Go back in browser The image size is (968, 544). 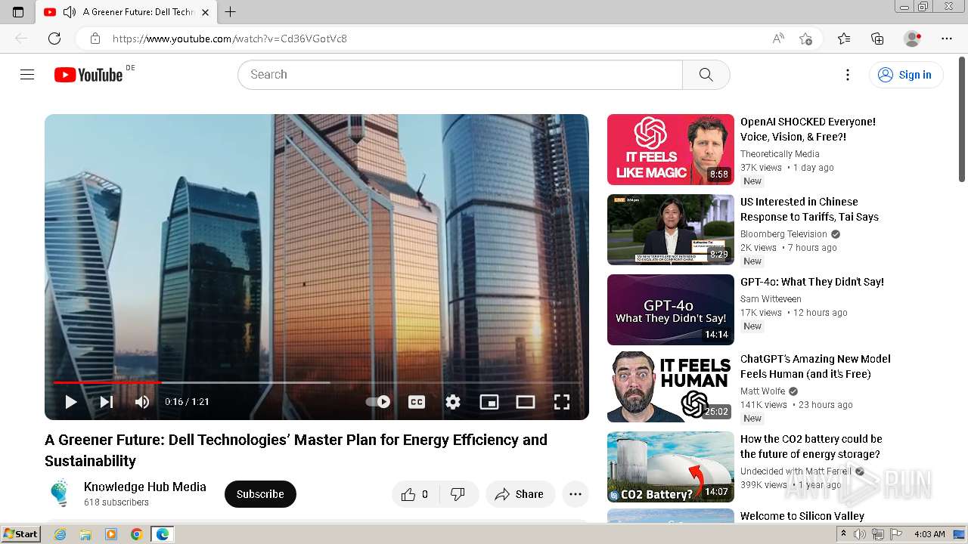point(21,39)
